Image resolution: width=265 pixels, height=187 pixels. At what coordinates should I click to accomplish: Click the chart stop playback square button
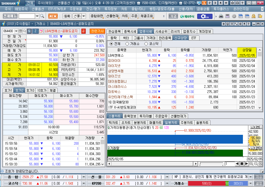point(242,164)
